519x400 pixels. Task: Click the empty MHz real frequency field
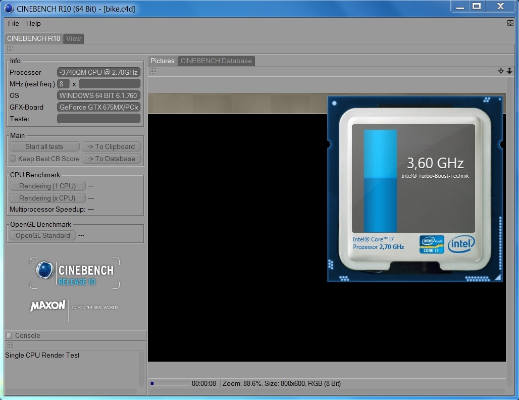click(x=110, y=84)
